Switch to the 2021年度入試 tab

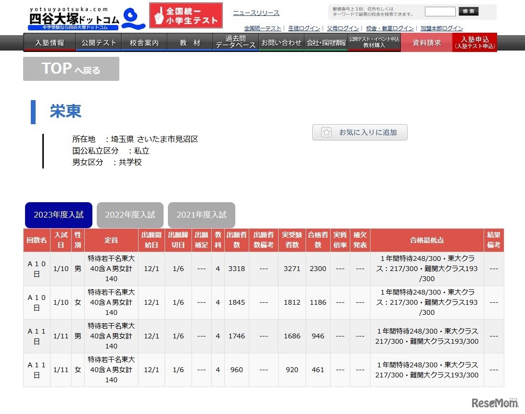click(x=201, y=215)
